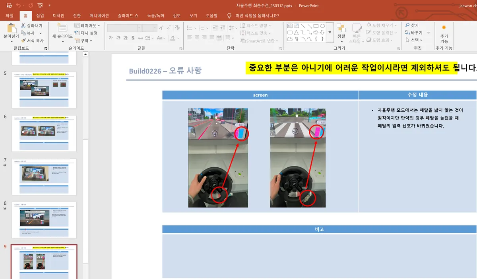
Task: Click the 붙여넣기 (Paste) clipboard icon
Action: pos(11,28)
